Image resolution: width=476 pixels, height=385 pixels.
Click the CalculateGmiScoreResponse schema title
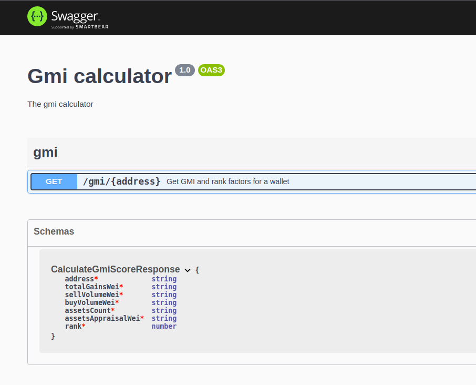click(116, 269)
